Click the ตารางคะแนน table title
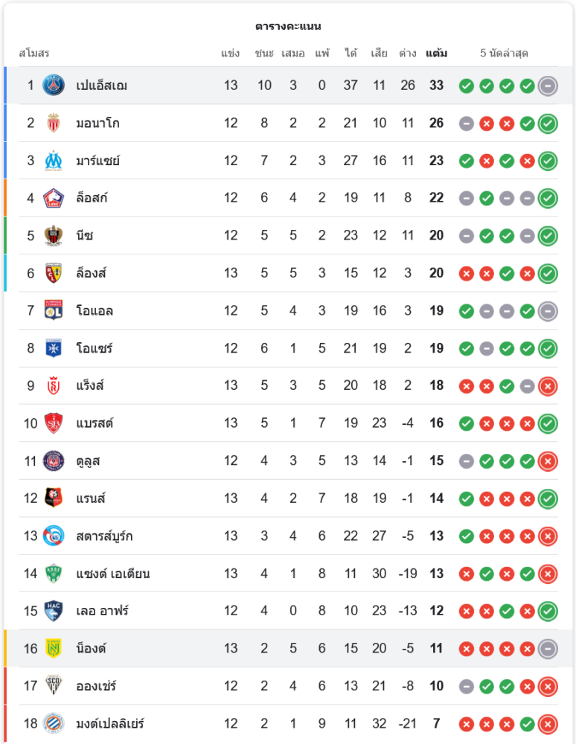The width and height of the screenshot is (576, 744). tap(288, 26)
